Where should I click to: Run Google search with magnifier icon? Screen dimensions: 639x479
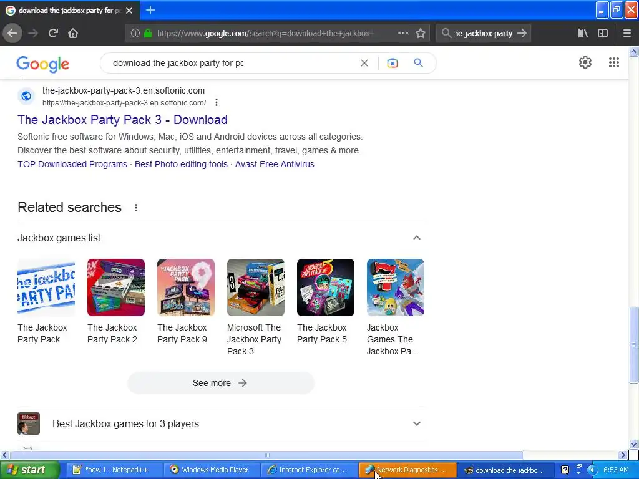click(418, 63)
